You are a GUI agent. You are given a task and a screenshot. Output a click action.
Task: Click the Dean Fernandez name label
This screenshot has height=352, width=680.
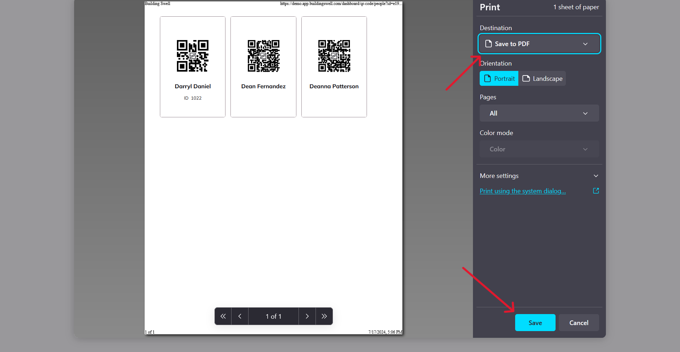tap(263, 86)
